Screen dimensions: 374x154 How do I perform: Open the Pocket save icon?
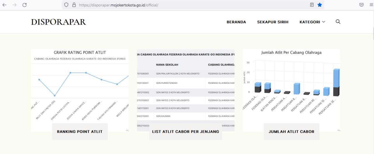[361, 5]
